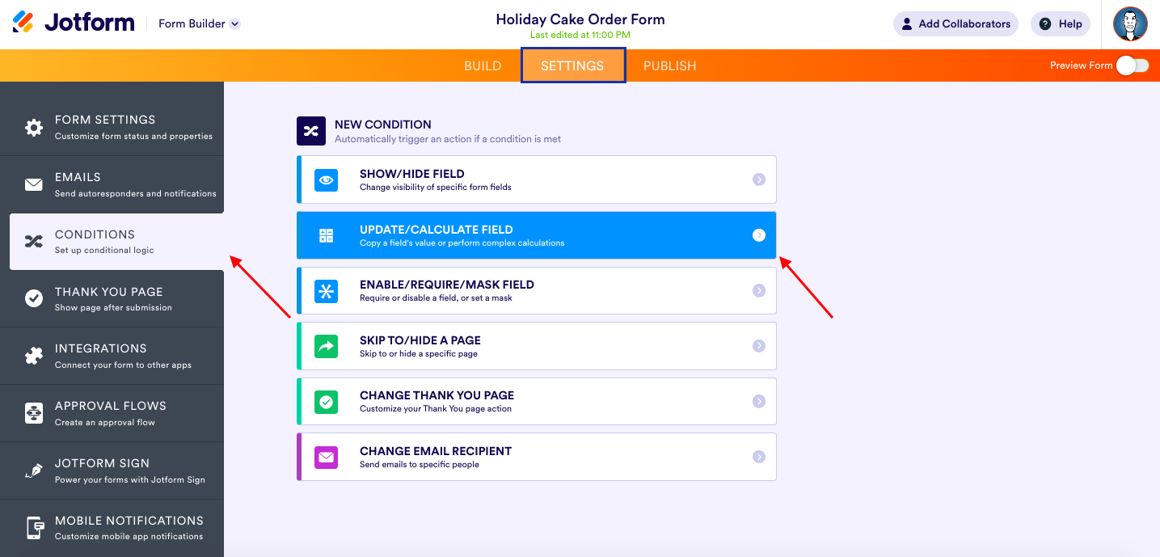Click the Emails envelope icon in sidebar
The image size is (1160, 557).
tap(33, 185)
